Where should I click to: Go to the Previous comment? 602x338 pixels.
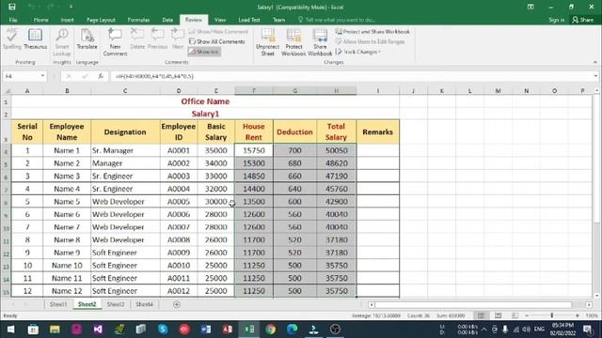(x=157, y=39)
